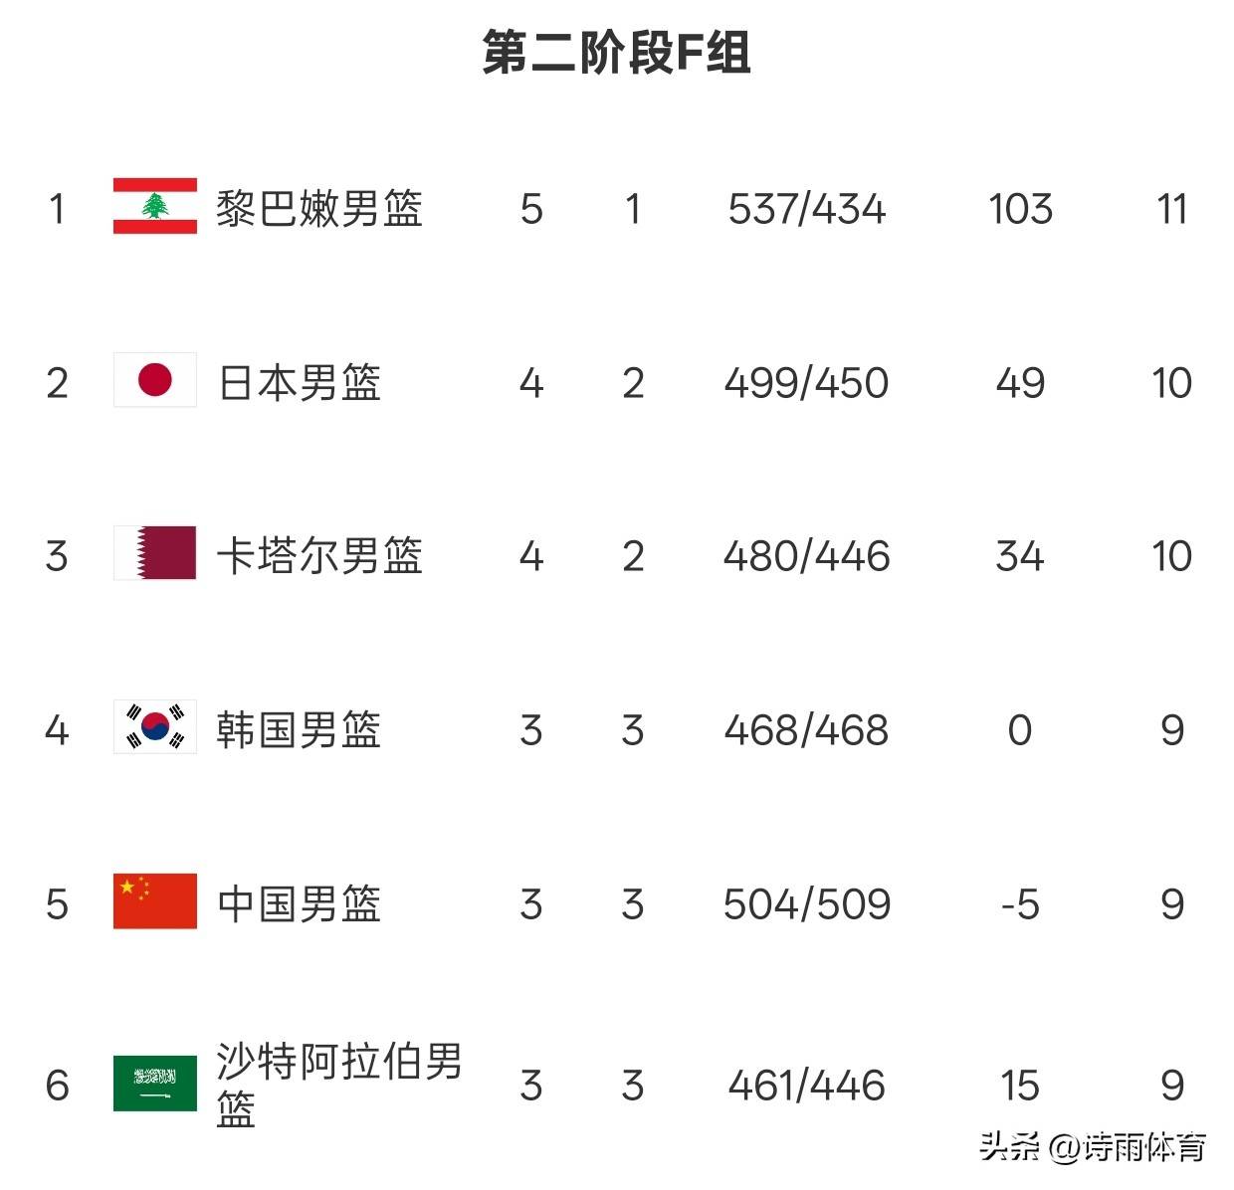The height and width of the screenshot is (1190, 1234).
Task: Click the Qatar flag icon
Action: point(155,553)
